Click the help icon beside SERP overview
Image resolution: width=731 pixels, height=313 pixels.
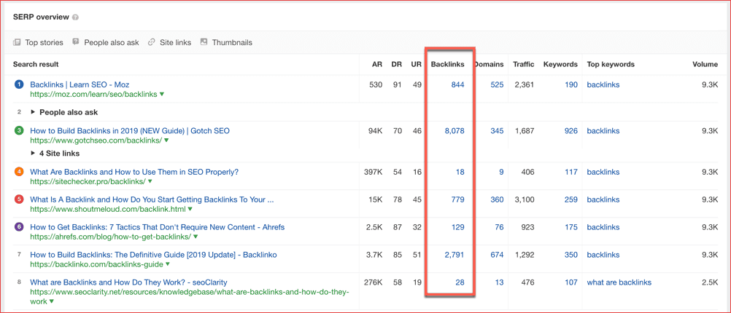pyautogui.click(x=76, y=17)
